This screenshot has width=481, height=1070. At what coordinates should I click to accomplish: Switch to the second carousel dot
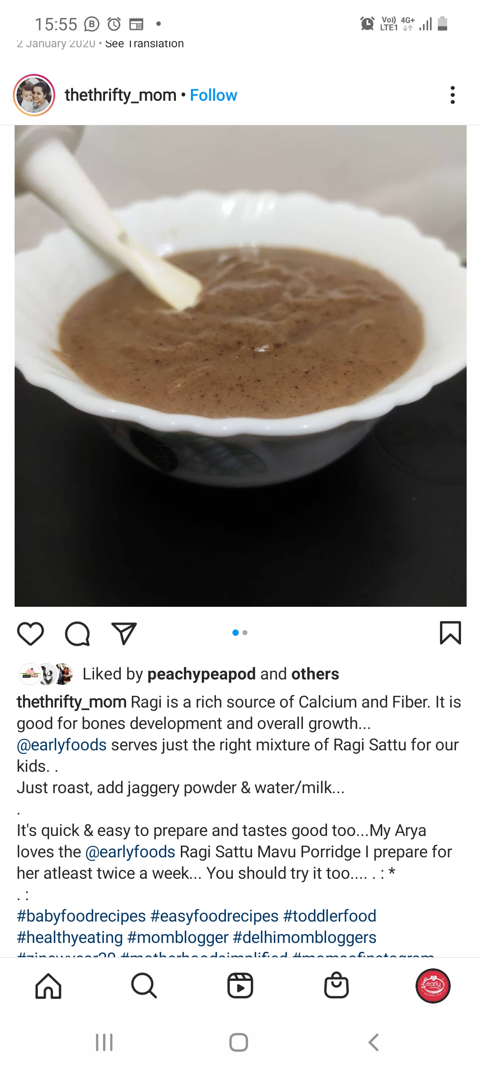[245, 633]
